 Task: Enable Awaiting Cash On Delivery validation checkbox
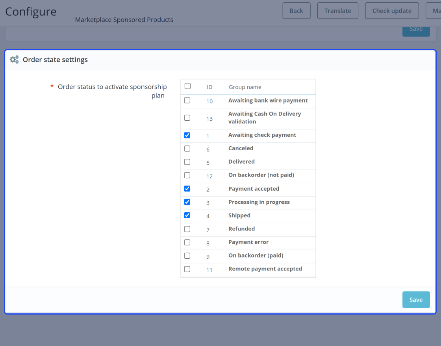pyautogui.click(x=187, y=118)
